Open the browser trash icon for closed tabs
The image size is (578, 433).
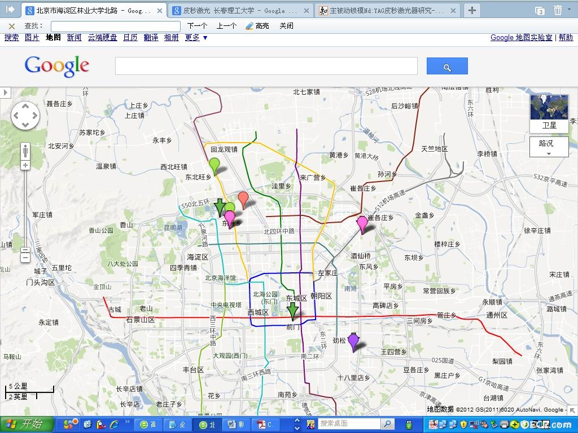click(558, 10)
